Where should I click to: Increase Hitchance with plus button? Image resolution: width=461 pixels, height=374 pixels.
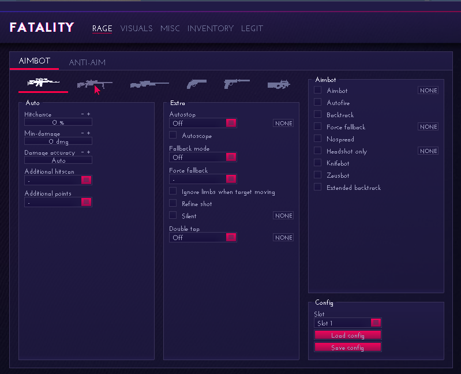[88, 114]
